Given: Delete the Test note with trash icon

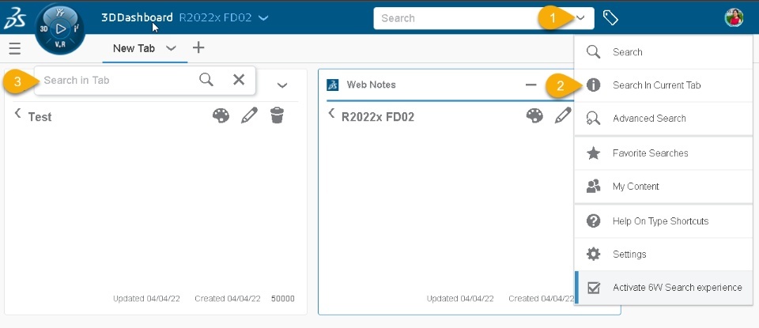Looking at the screenshot, I should tap(277, 115).
